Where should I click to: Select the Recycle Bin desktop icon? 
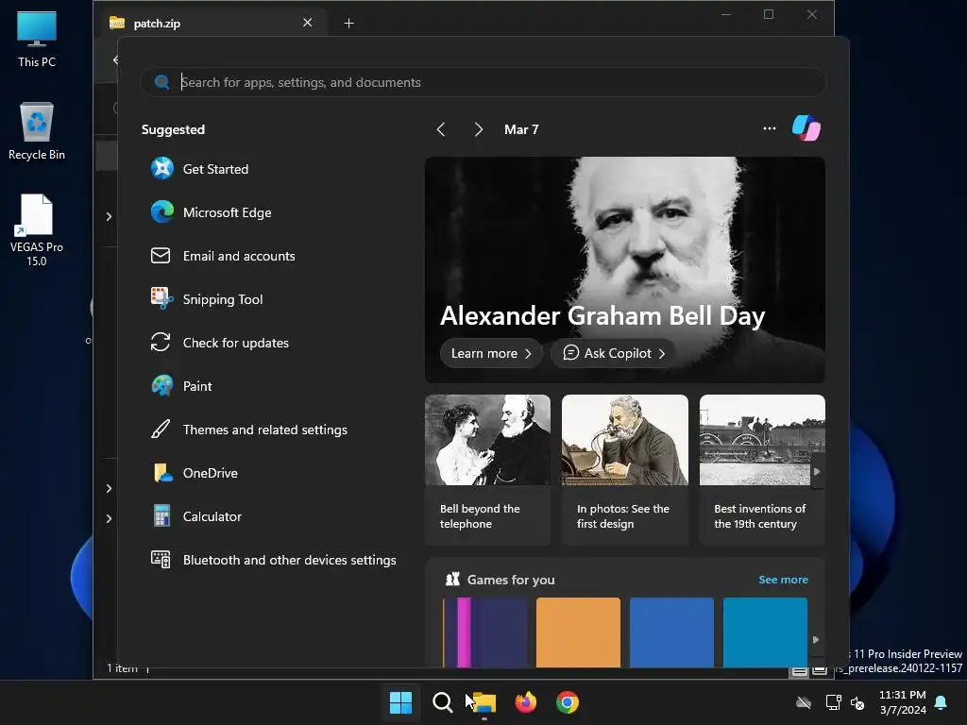pyautogui.click(x=37, y=131)
